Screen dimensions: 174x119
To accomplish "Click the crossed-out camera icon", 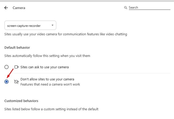I will [16, 82].
